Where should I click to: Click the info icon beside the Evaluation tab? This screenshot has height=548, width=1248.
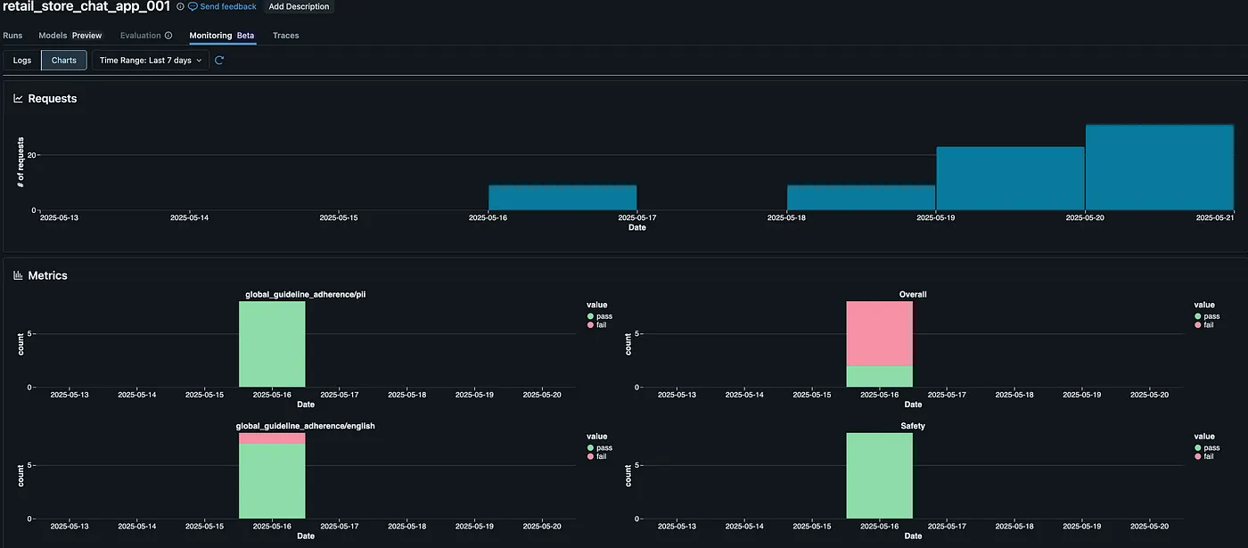[168, 36]
